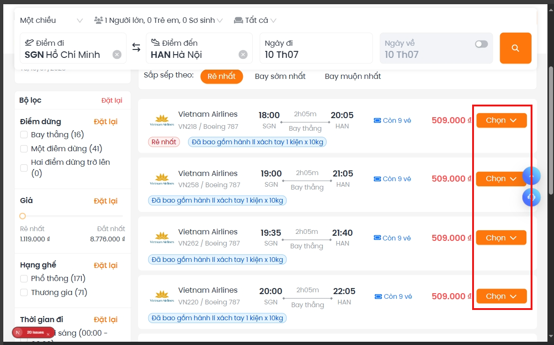Screen dimensions: 554x345
Task: Click Vietnam Airlines logo for flight VN258
Action: tap(162, 179)
